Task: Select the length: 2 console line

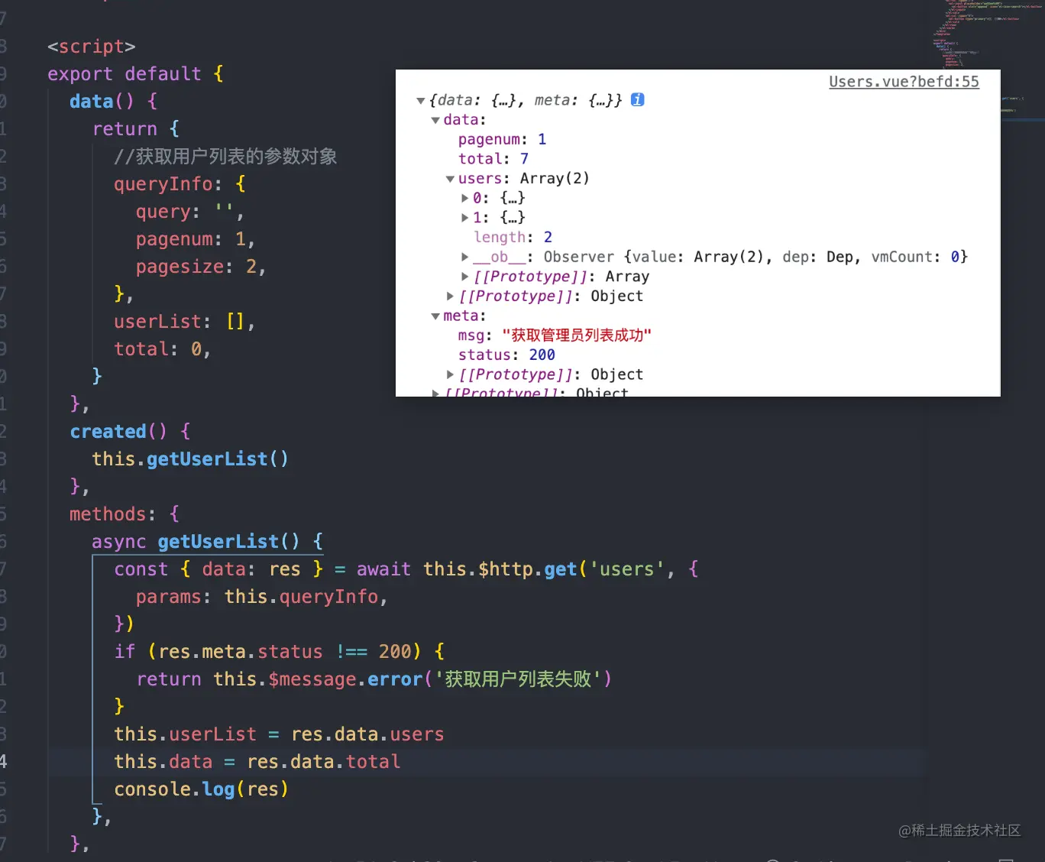Action: click(513, 237)
